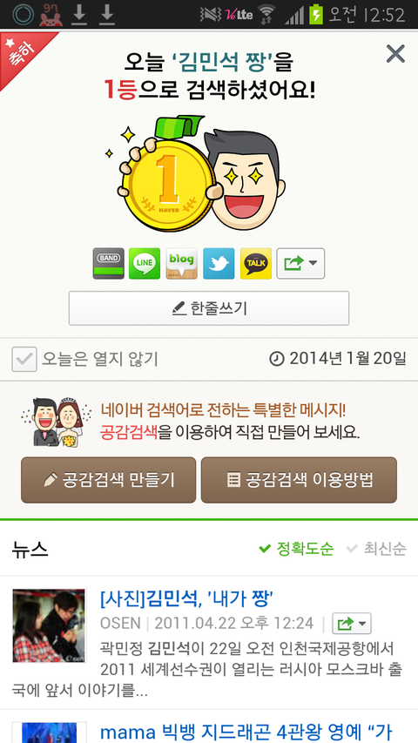Close the 1등 congratulation popup
418x743 pixels.
[x=395, y=54]
